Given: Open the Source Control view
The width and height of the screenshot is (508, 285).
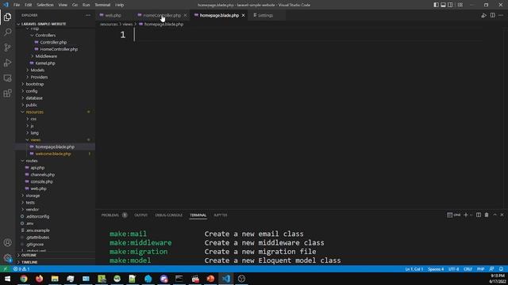Looking at the screenshot, I should pyautogui.click(x=7, y=47).
